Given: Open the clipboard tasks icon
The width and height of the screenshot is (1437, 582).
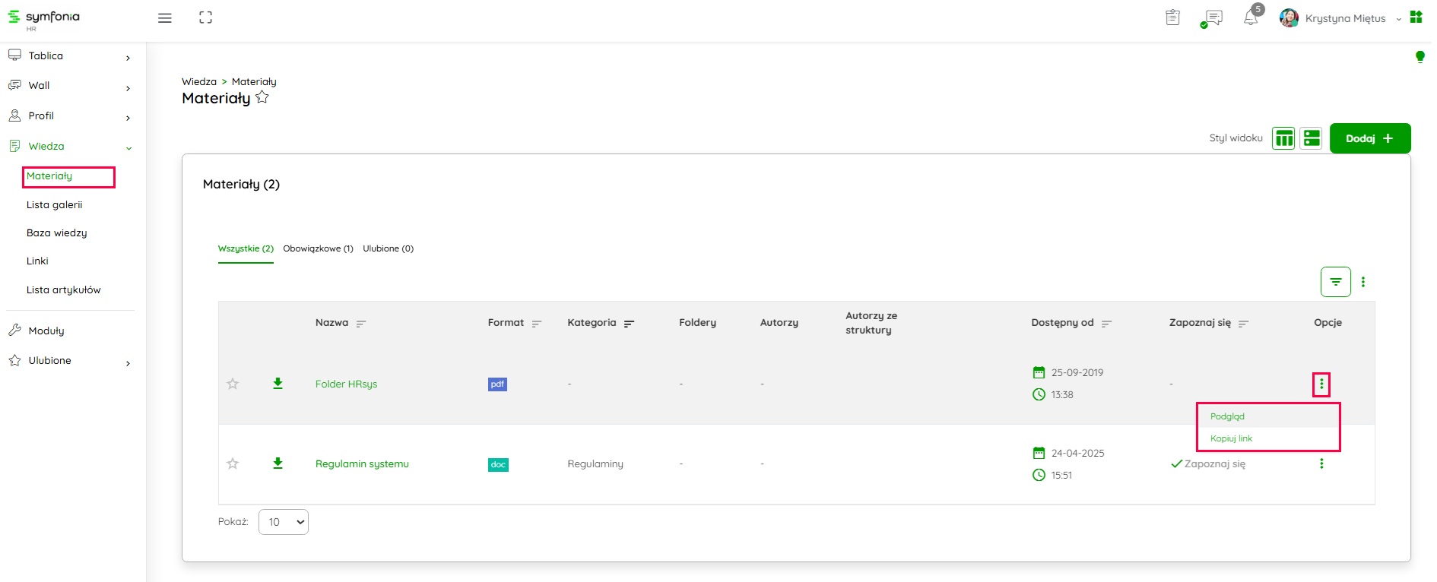Looking at the screenshot, I should (x=1172, y=17).
